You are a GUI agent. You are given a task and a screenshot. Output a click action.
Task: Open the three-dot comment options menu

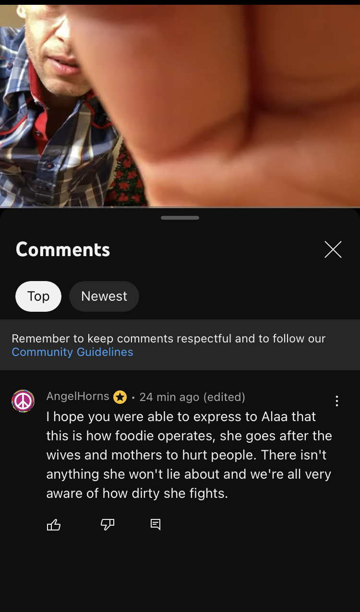(x=337, y=401)
